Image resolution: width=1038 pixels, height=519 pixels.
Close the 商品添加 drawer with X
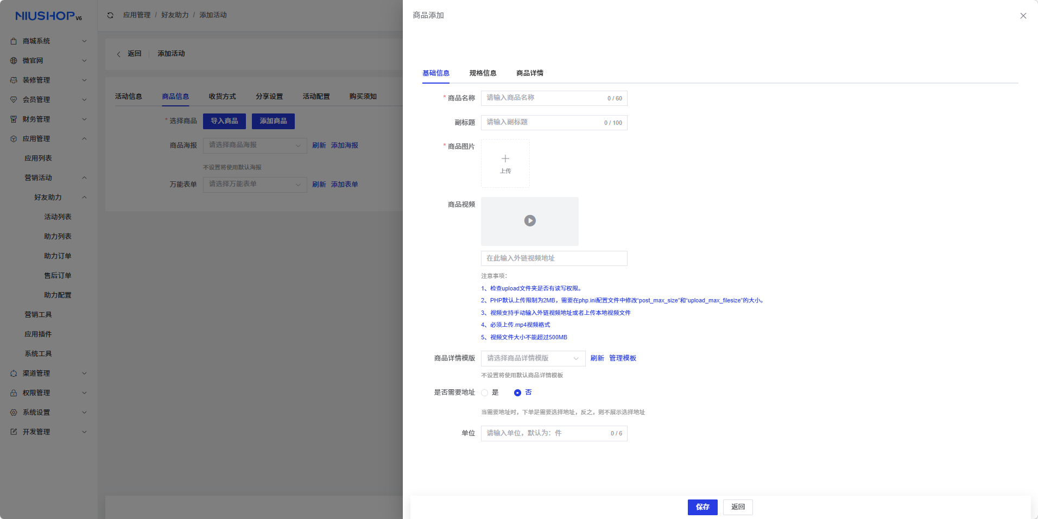pos(1023,16)
